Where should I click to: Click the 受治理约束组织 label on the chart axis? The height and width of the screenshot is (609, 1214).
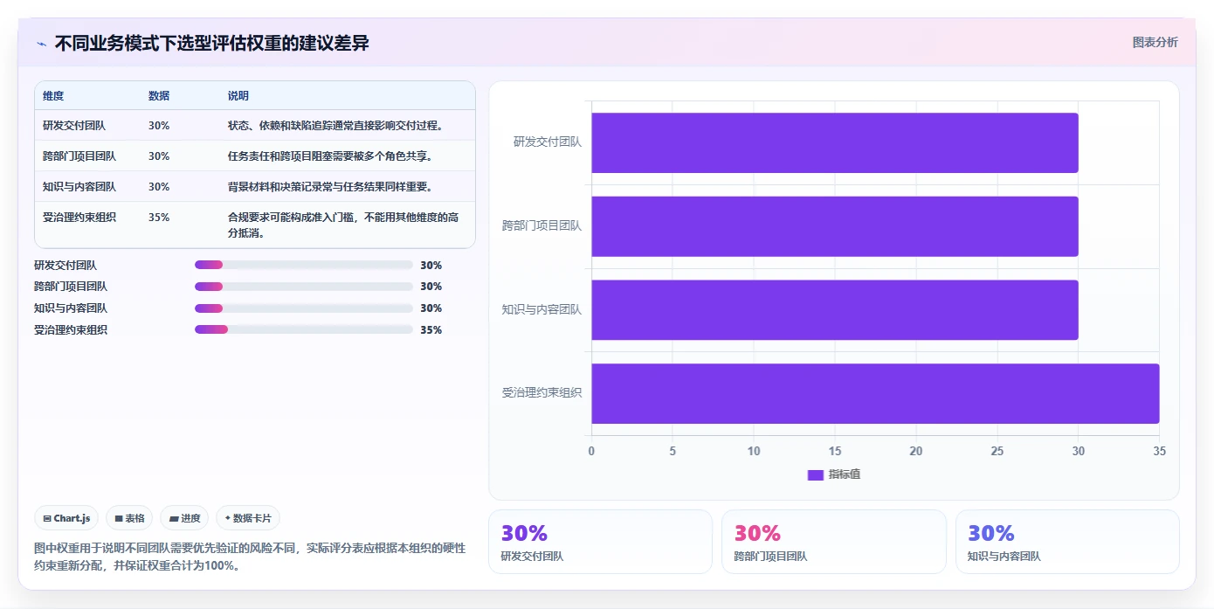click(541, 393)
